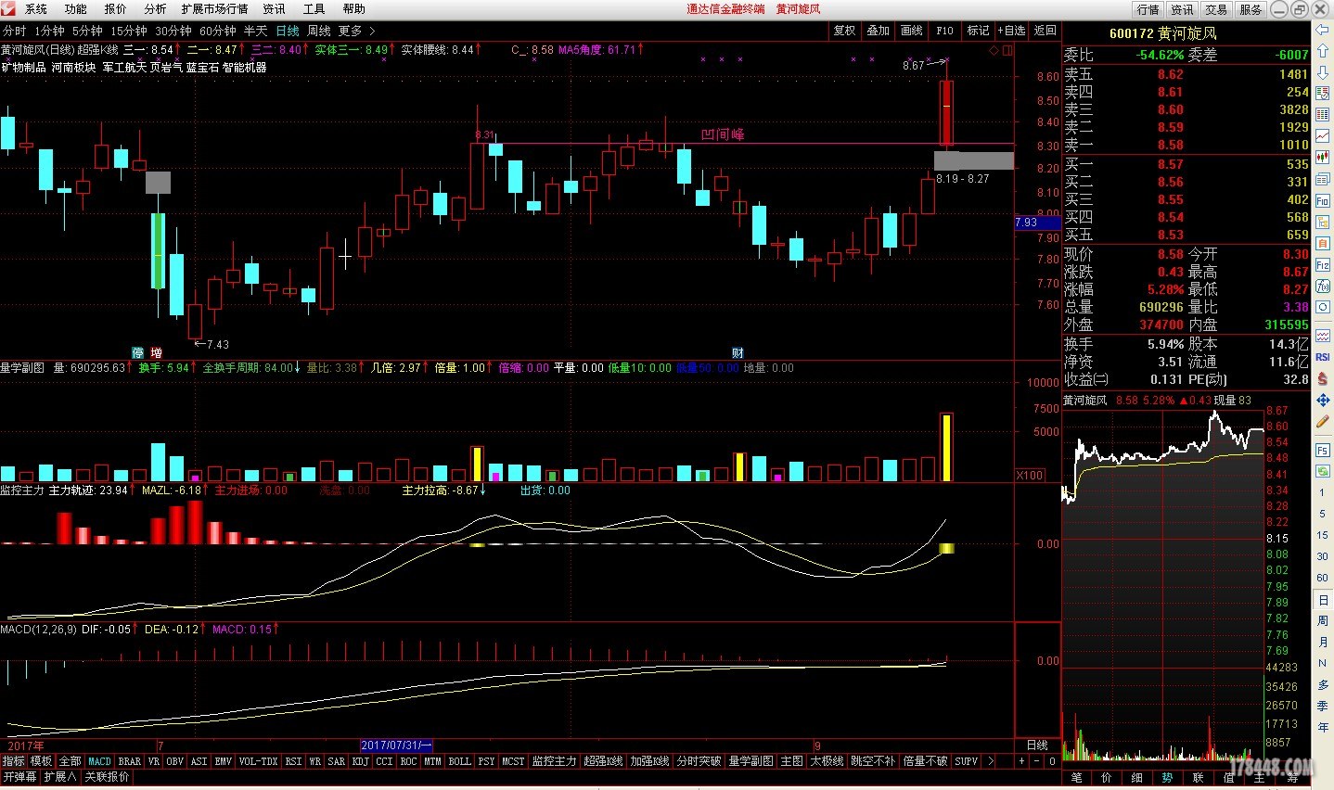Click the line chart trend icon in sidebar
Screen dimensions: 1334x790
(x=1323, y=134)
